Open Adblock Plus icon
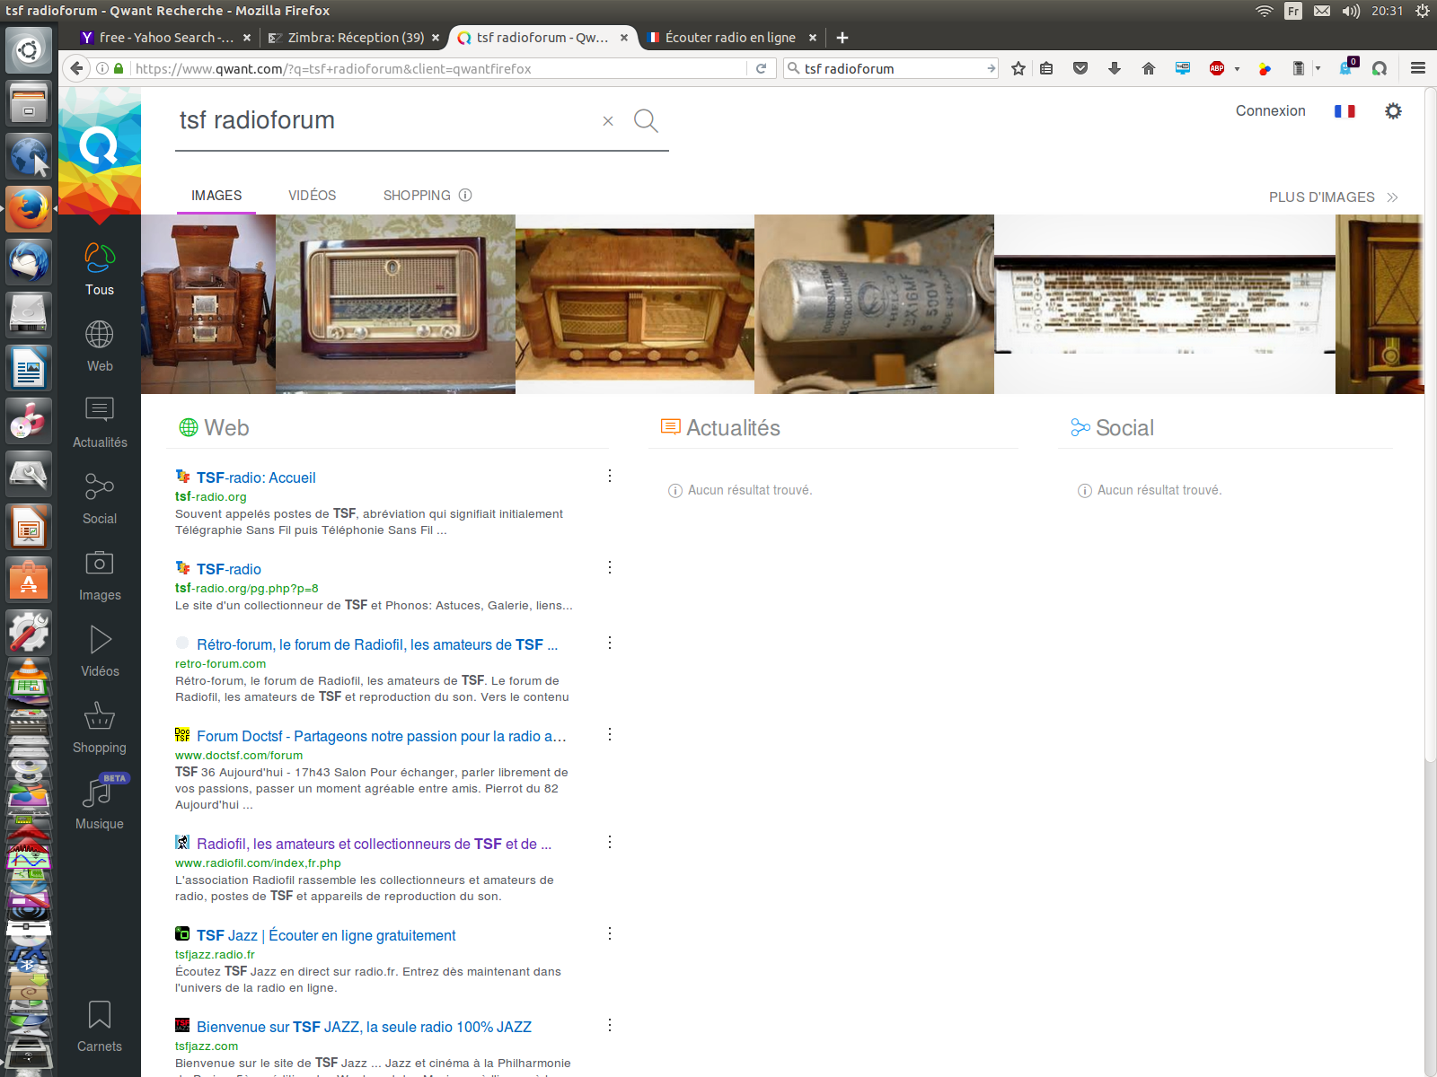 click(1217, 68)
